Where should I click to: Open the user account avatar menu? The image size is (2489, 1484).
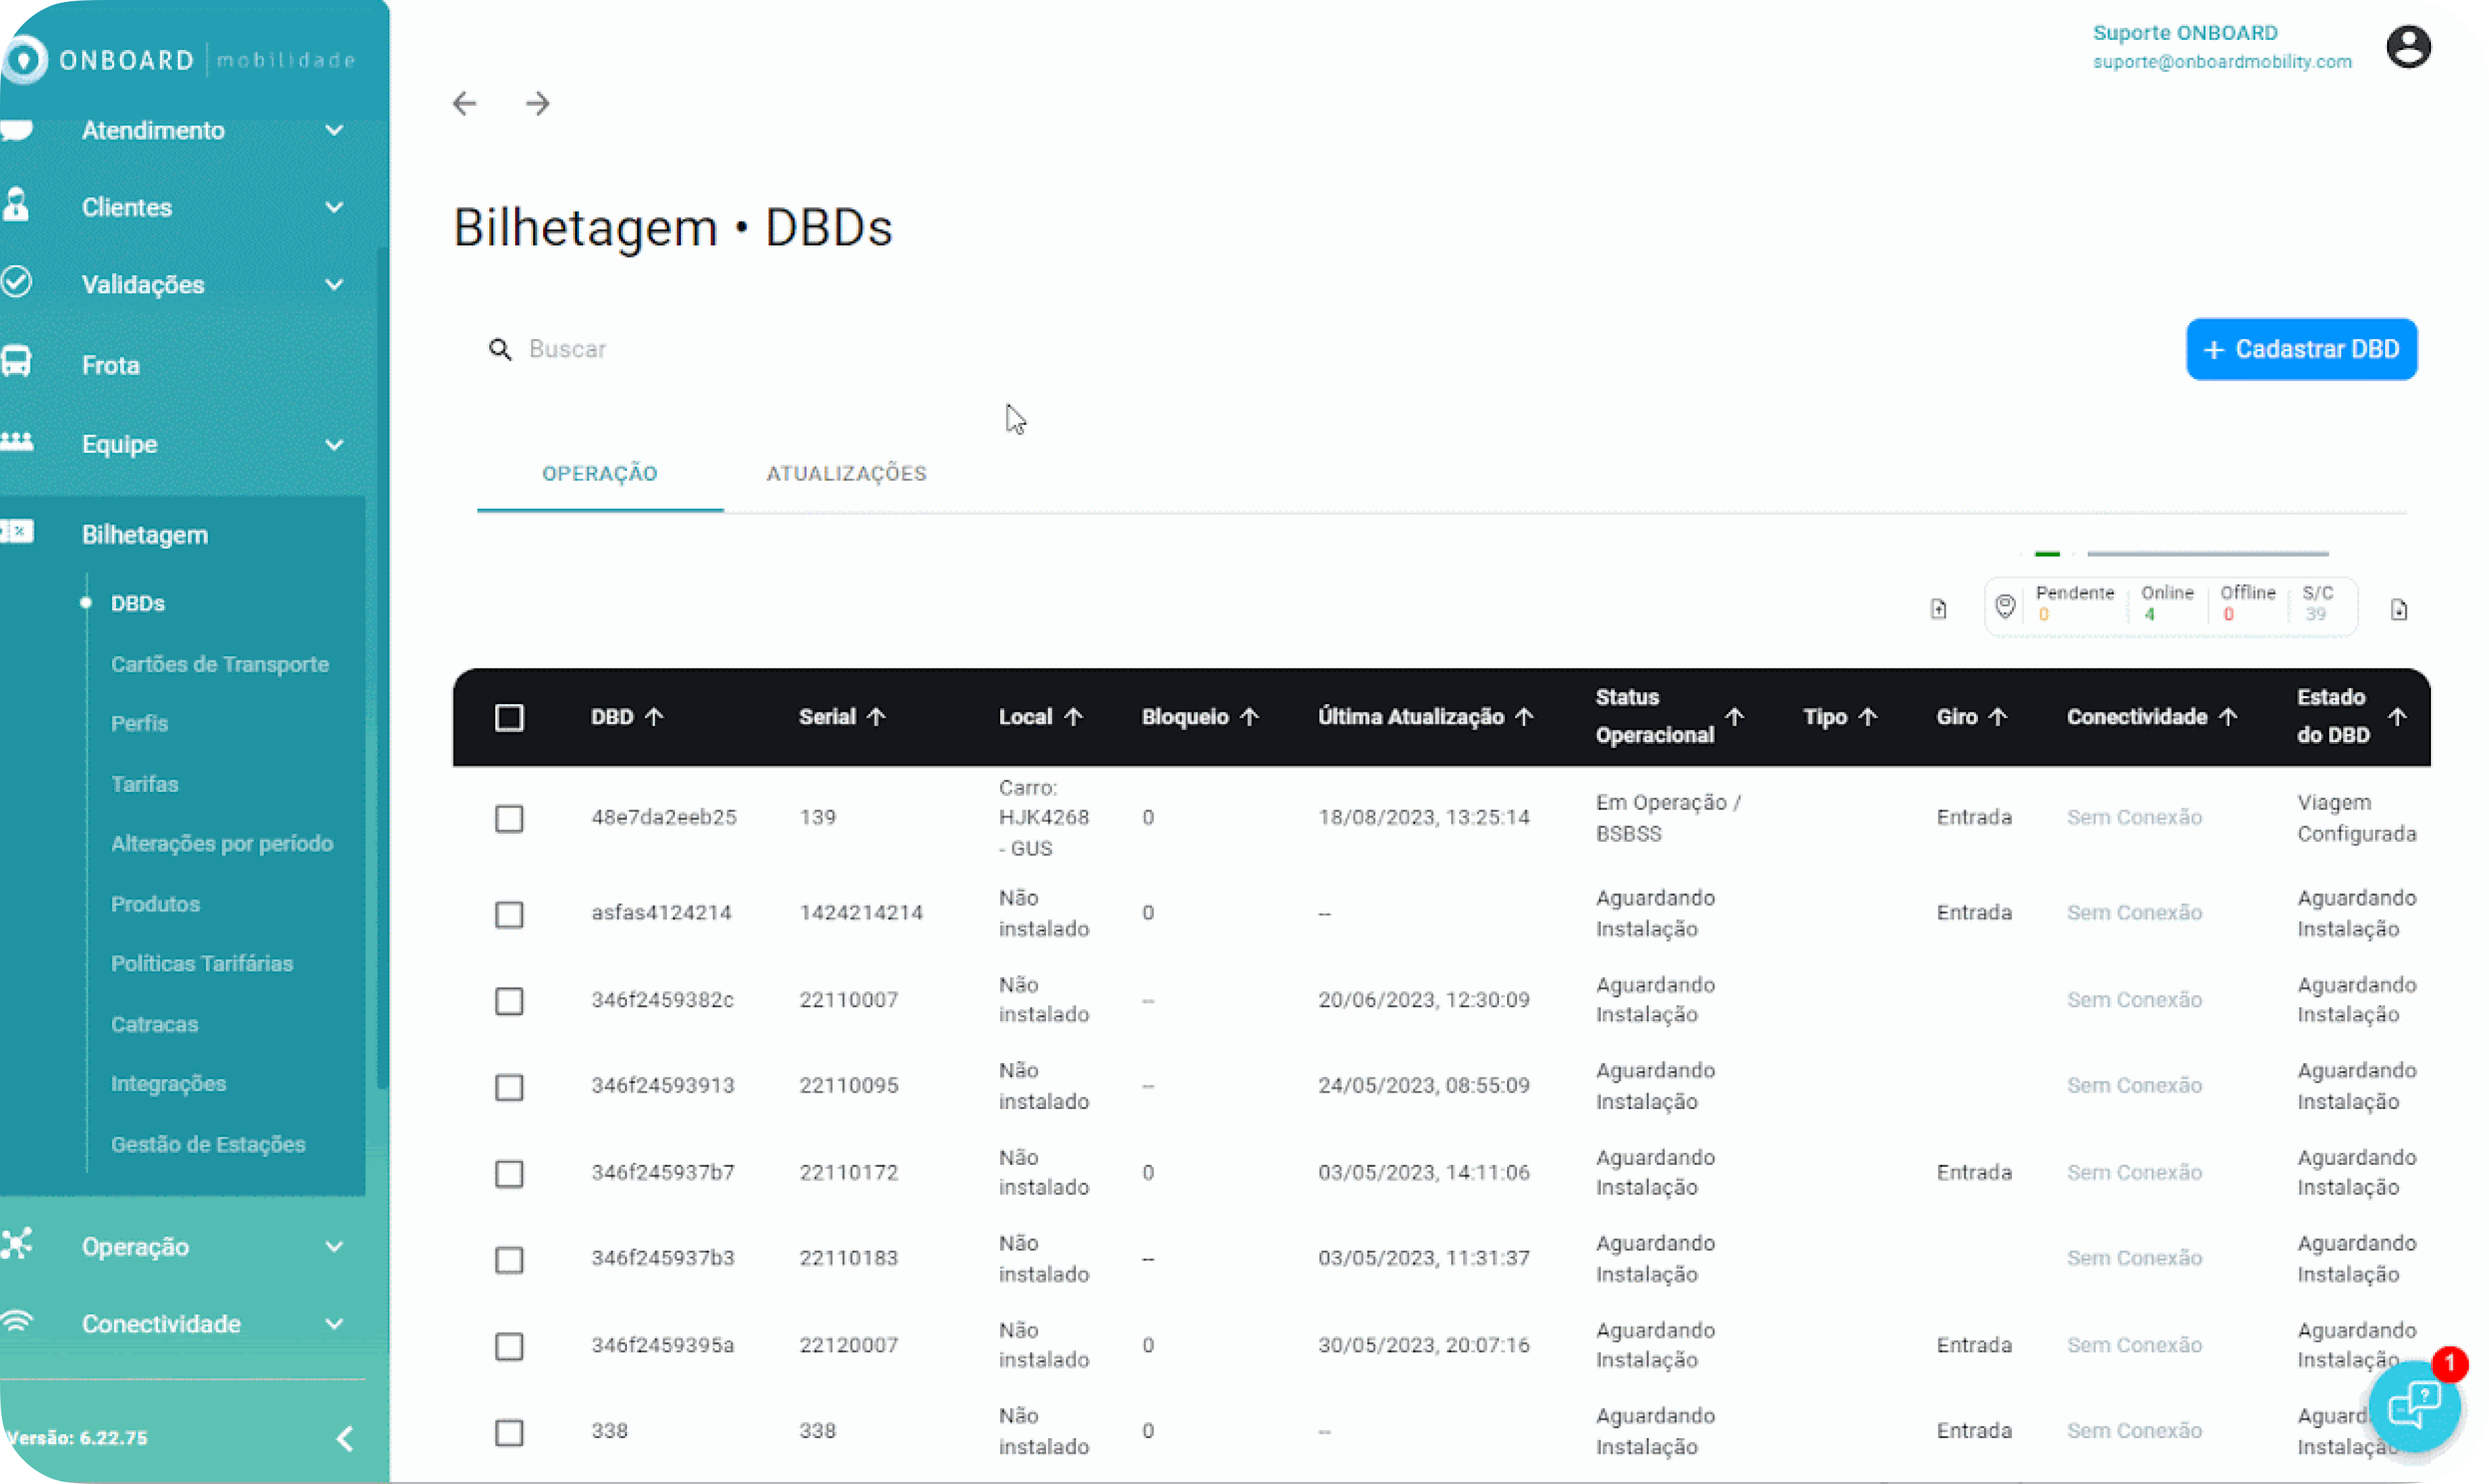click(2408, 47)
